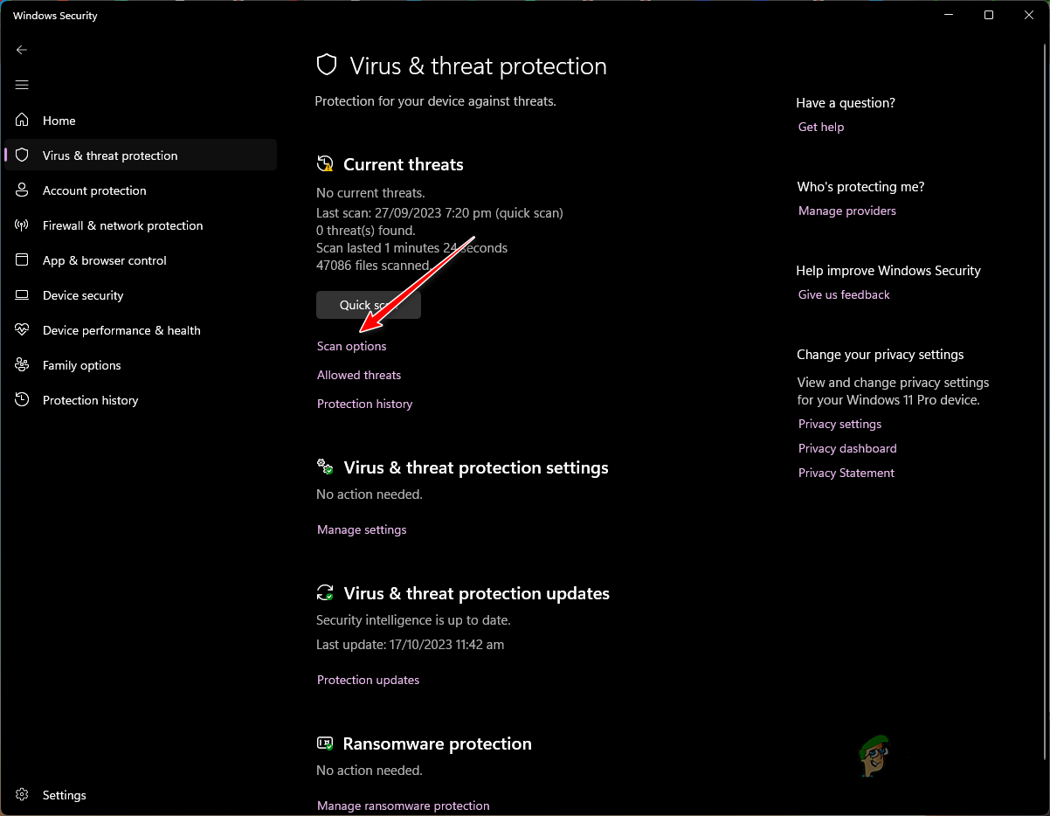Click Manage settings link

(x=362, y=529)
